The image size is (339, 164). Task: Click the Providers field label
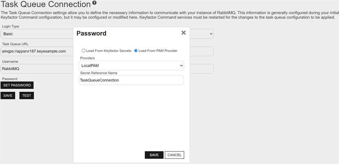click(88, 58)
